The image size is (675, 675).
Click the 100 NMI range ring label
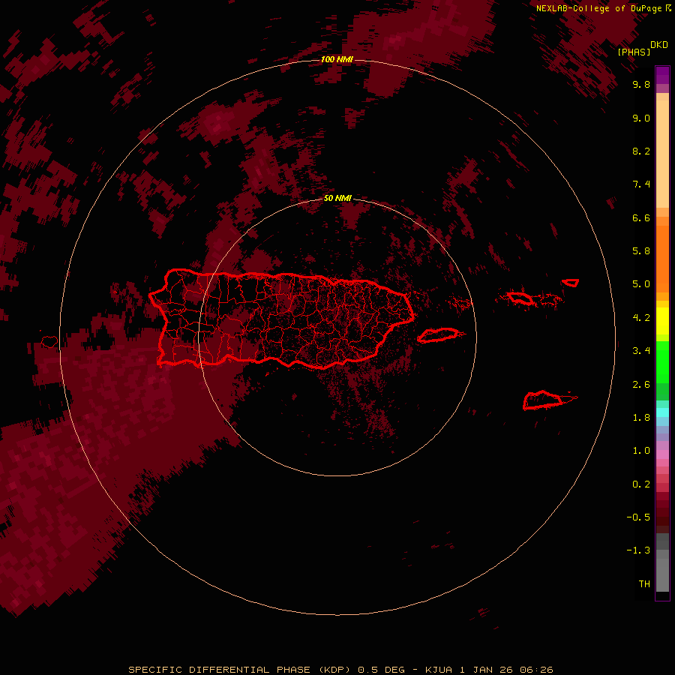point(337,59)
